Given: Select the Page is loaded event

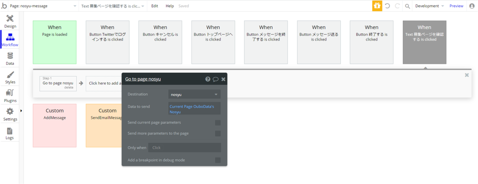Looking at the screenshot, I should (x=55, y=42).
